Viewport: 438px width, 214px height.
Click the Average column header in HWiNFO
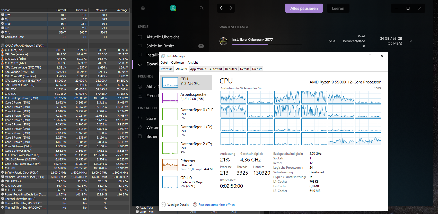coord(119,10)
